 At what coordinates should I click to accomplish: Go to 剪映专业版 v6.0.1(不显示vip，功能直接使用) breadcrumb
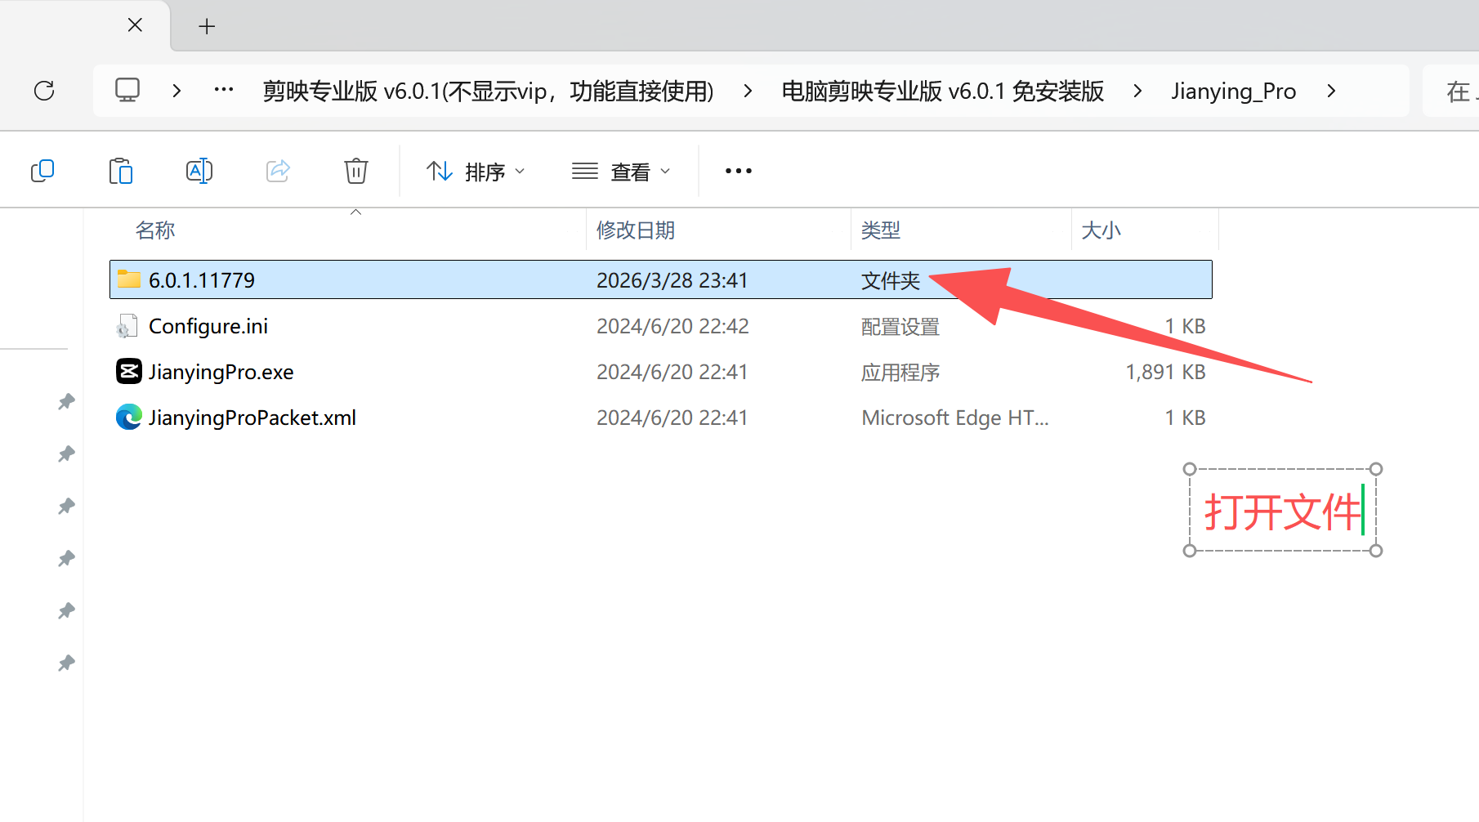click(x=489, y=91)
